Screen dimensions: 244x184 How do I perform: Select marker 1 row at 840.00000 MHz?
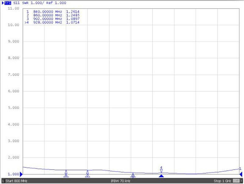coord(53,12)
